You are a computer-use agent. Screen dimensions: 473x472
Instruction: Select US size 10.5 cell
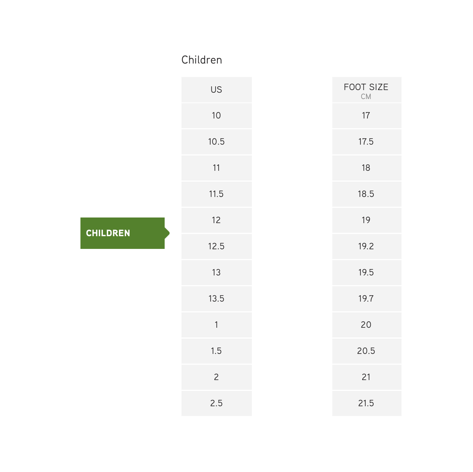(216, 142)
